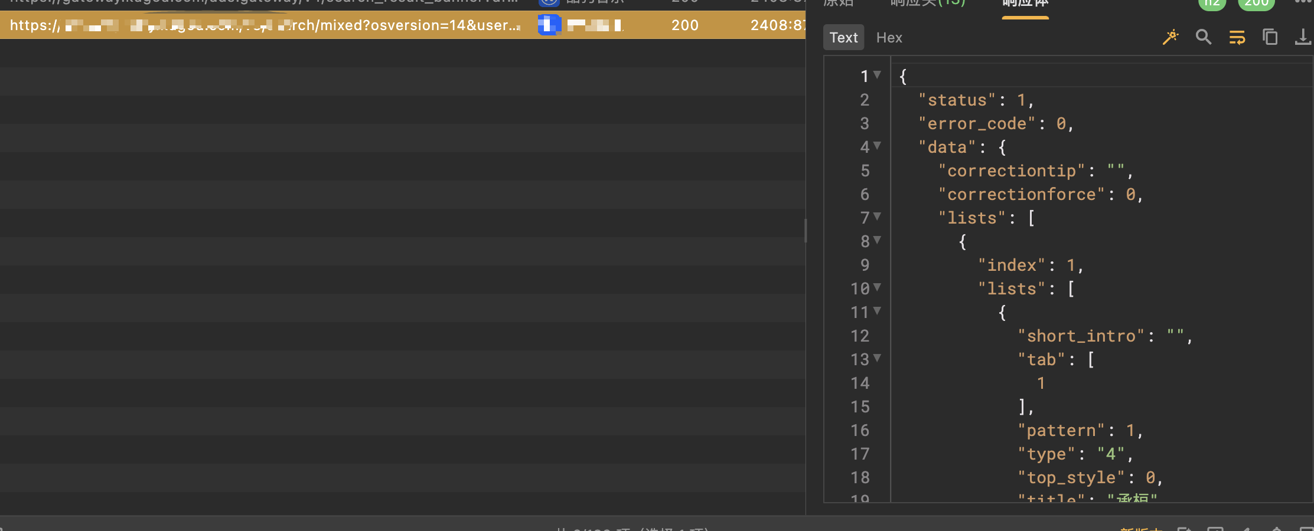
Task: Place cursor on the "error_code" line
Action: [996, 123]
